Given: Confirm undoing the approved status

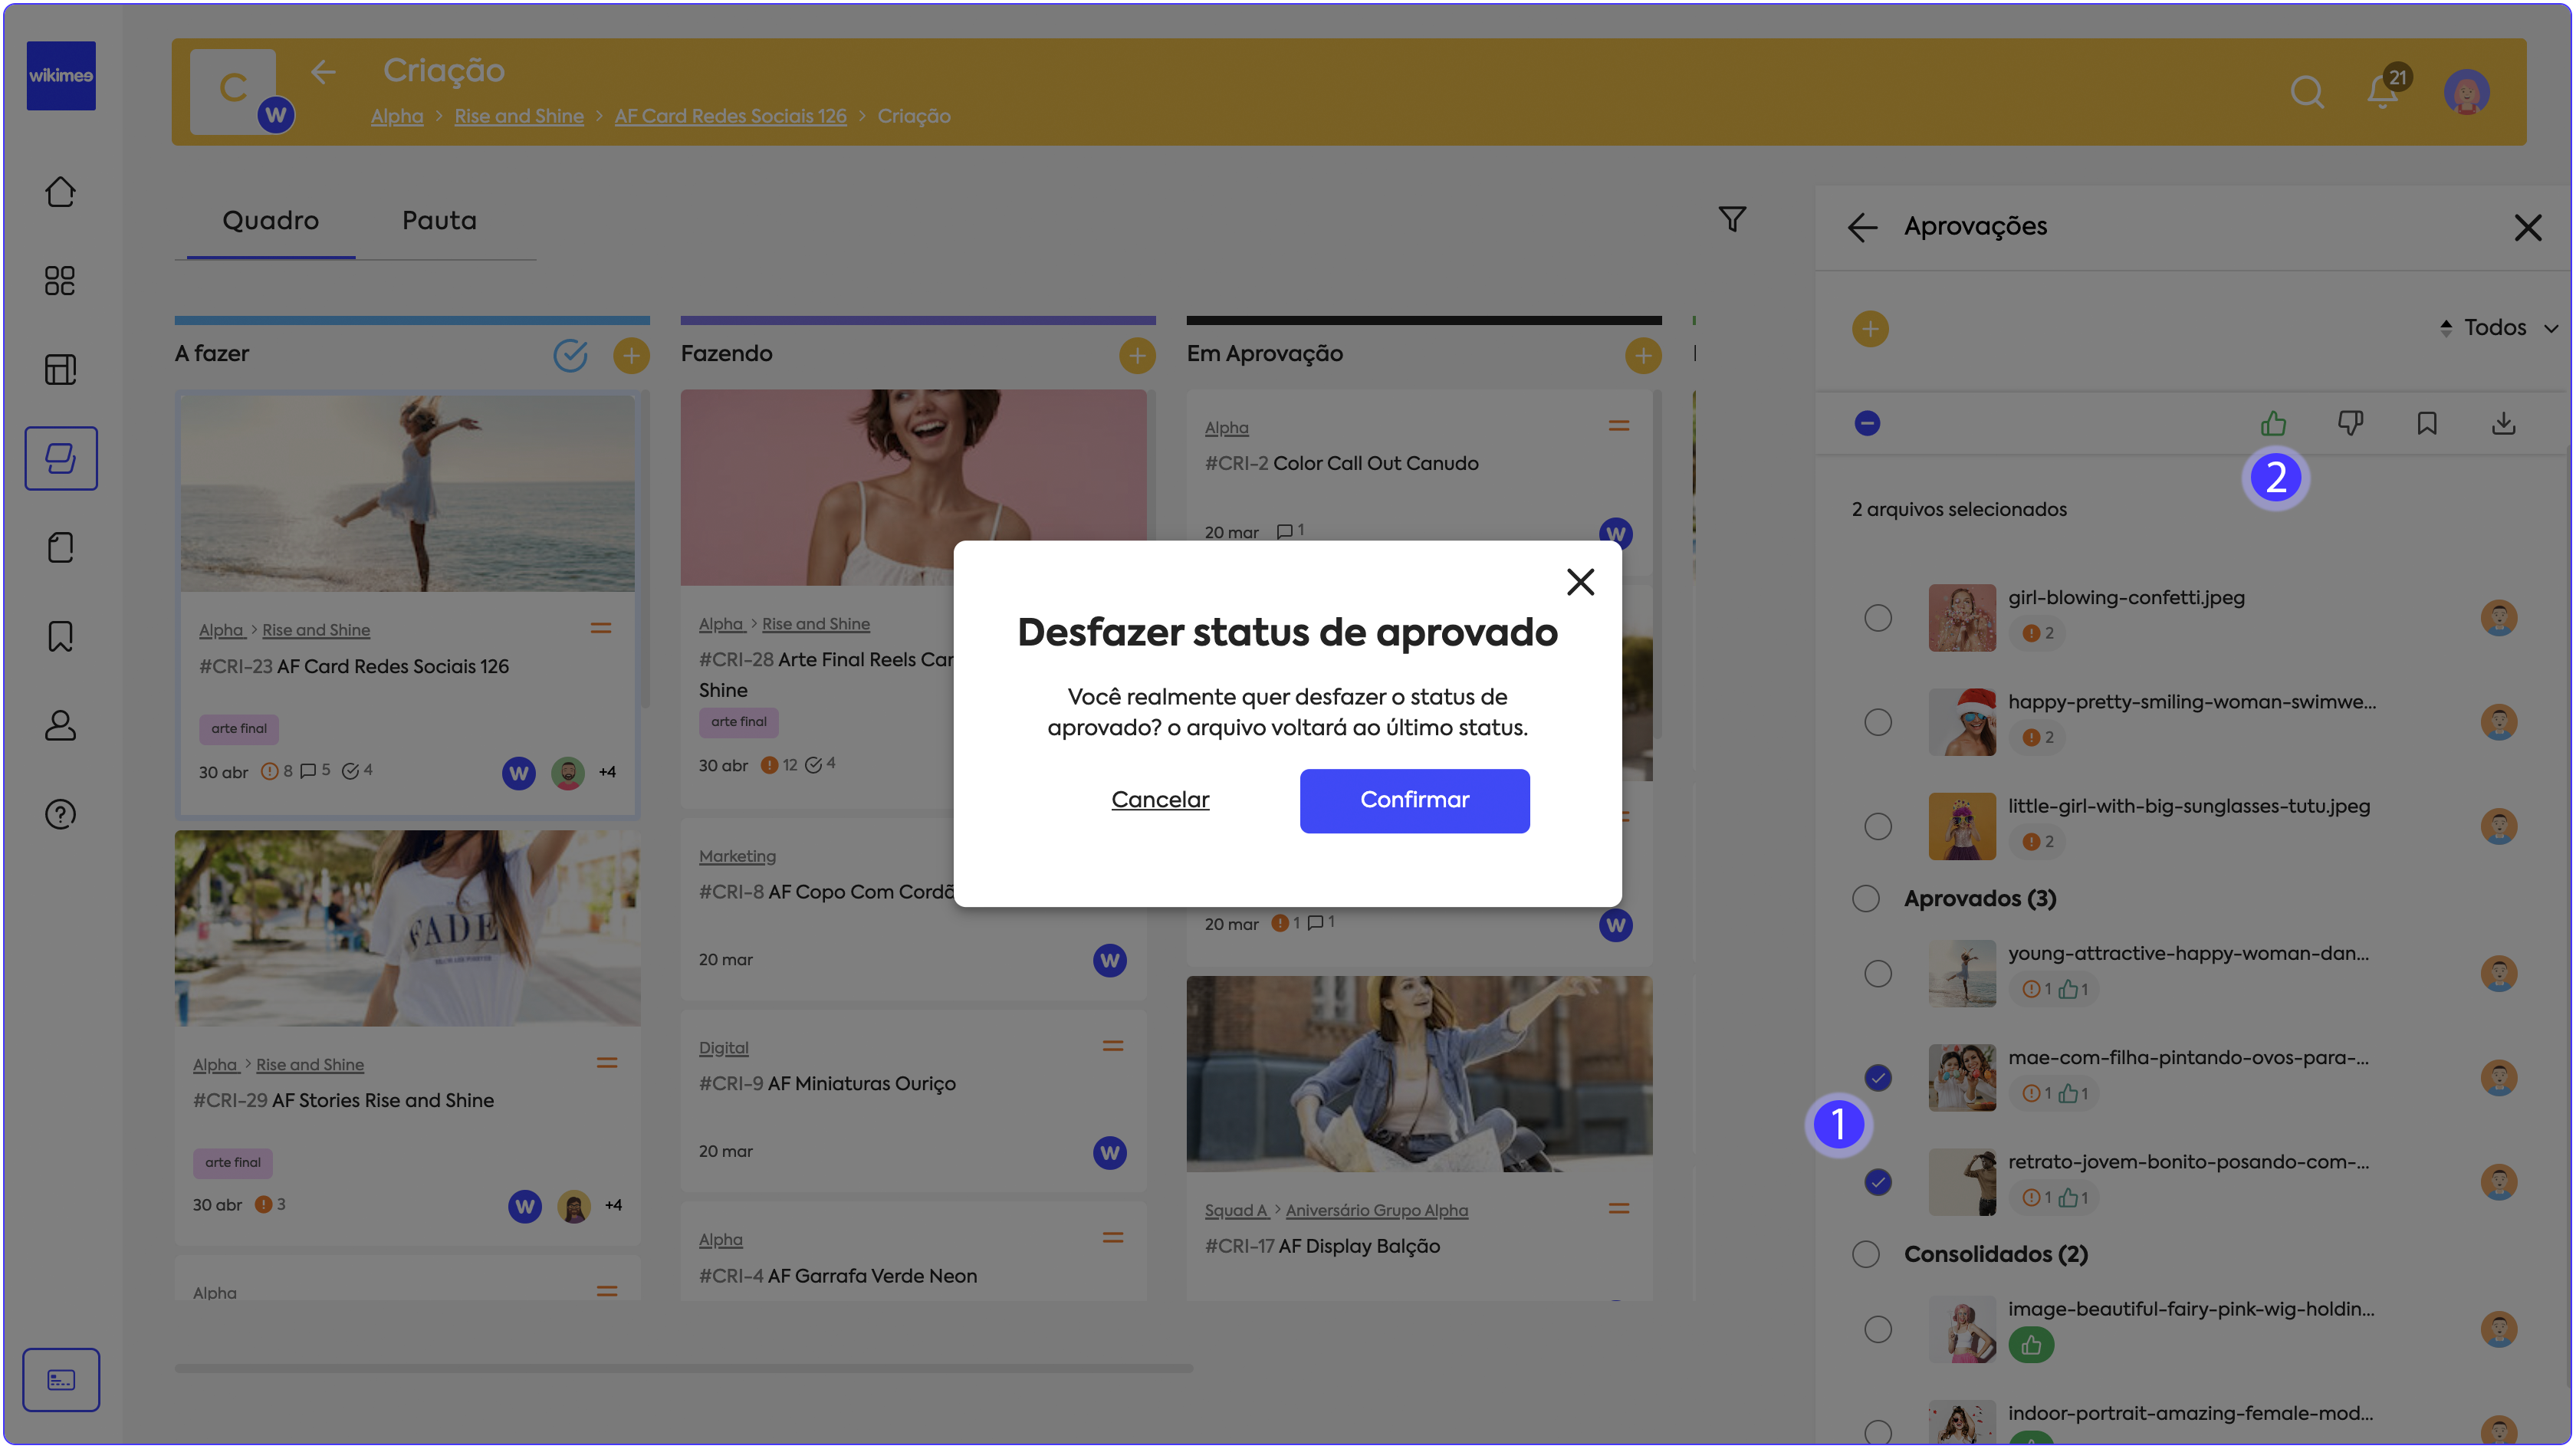Looking at the screenshot, I should [x=1414, y=800].
